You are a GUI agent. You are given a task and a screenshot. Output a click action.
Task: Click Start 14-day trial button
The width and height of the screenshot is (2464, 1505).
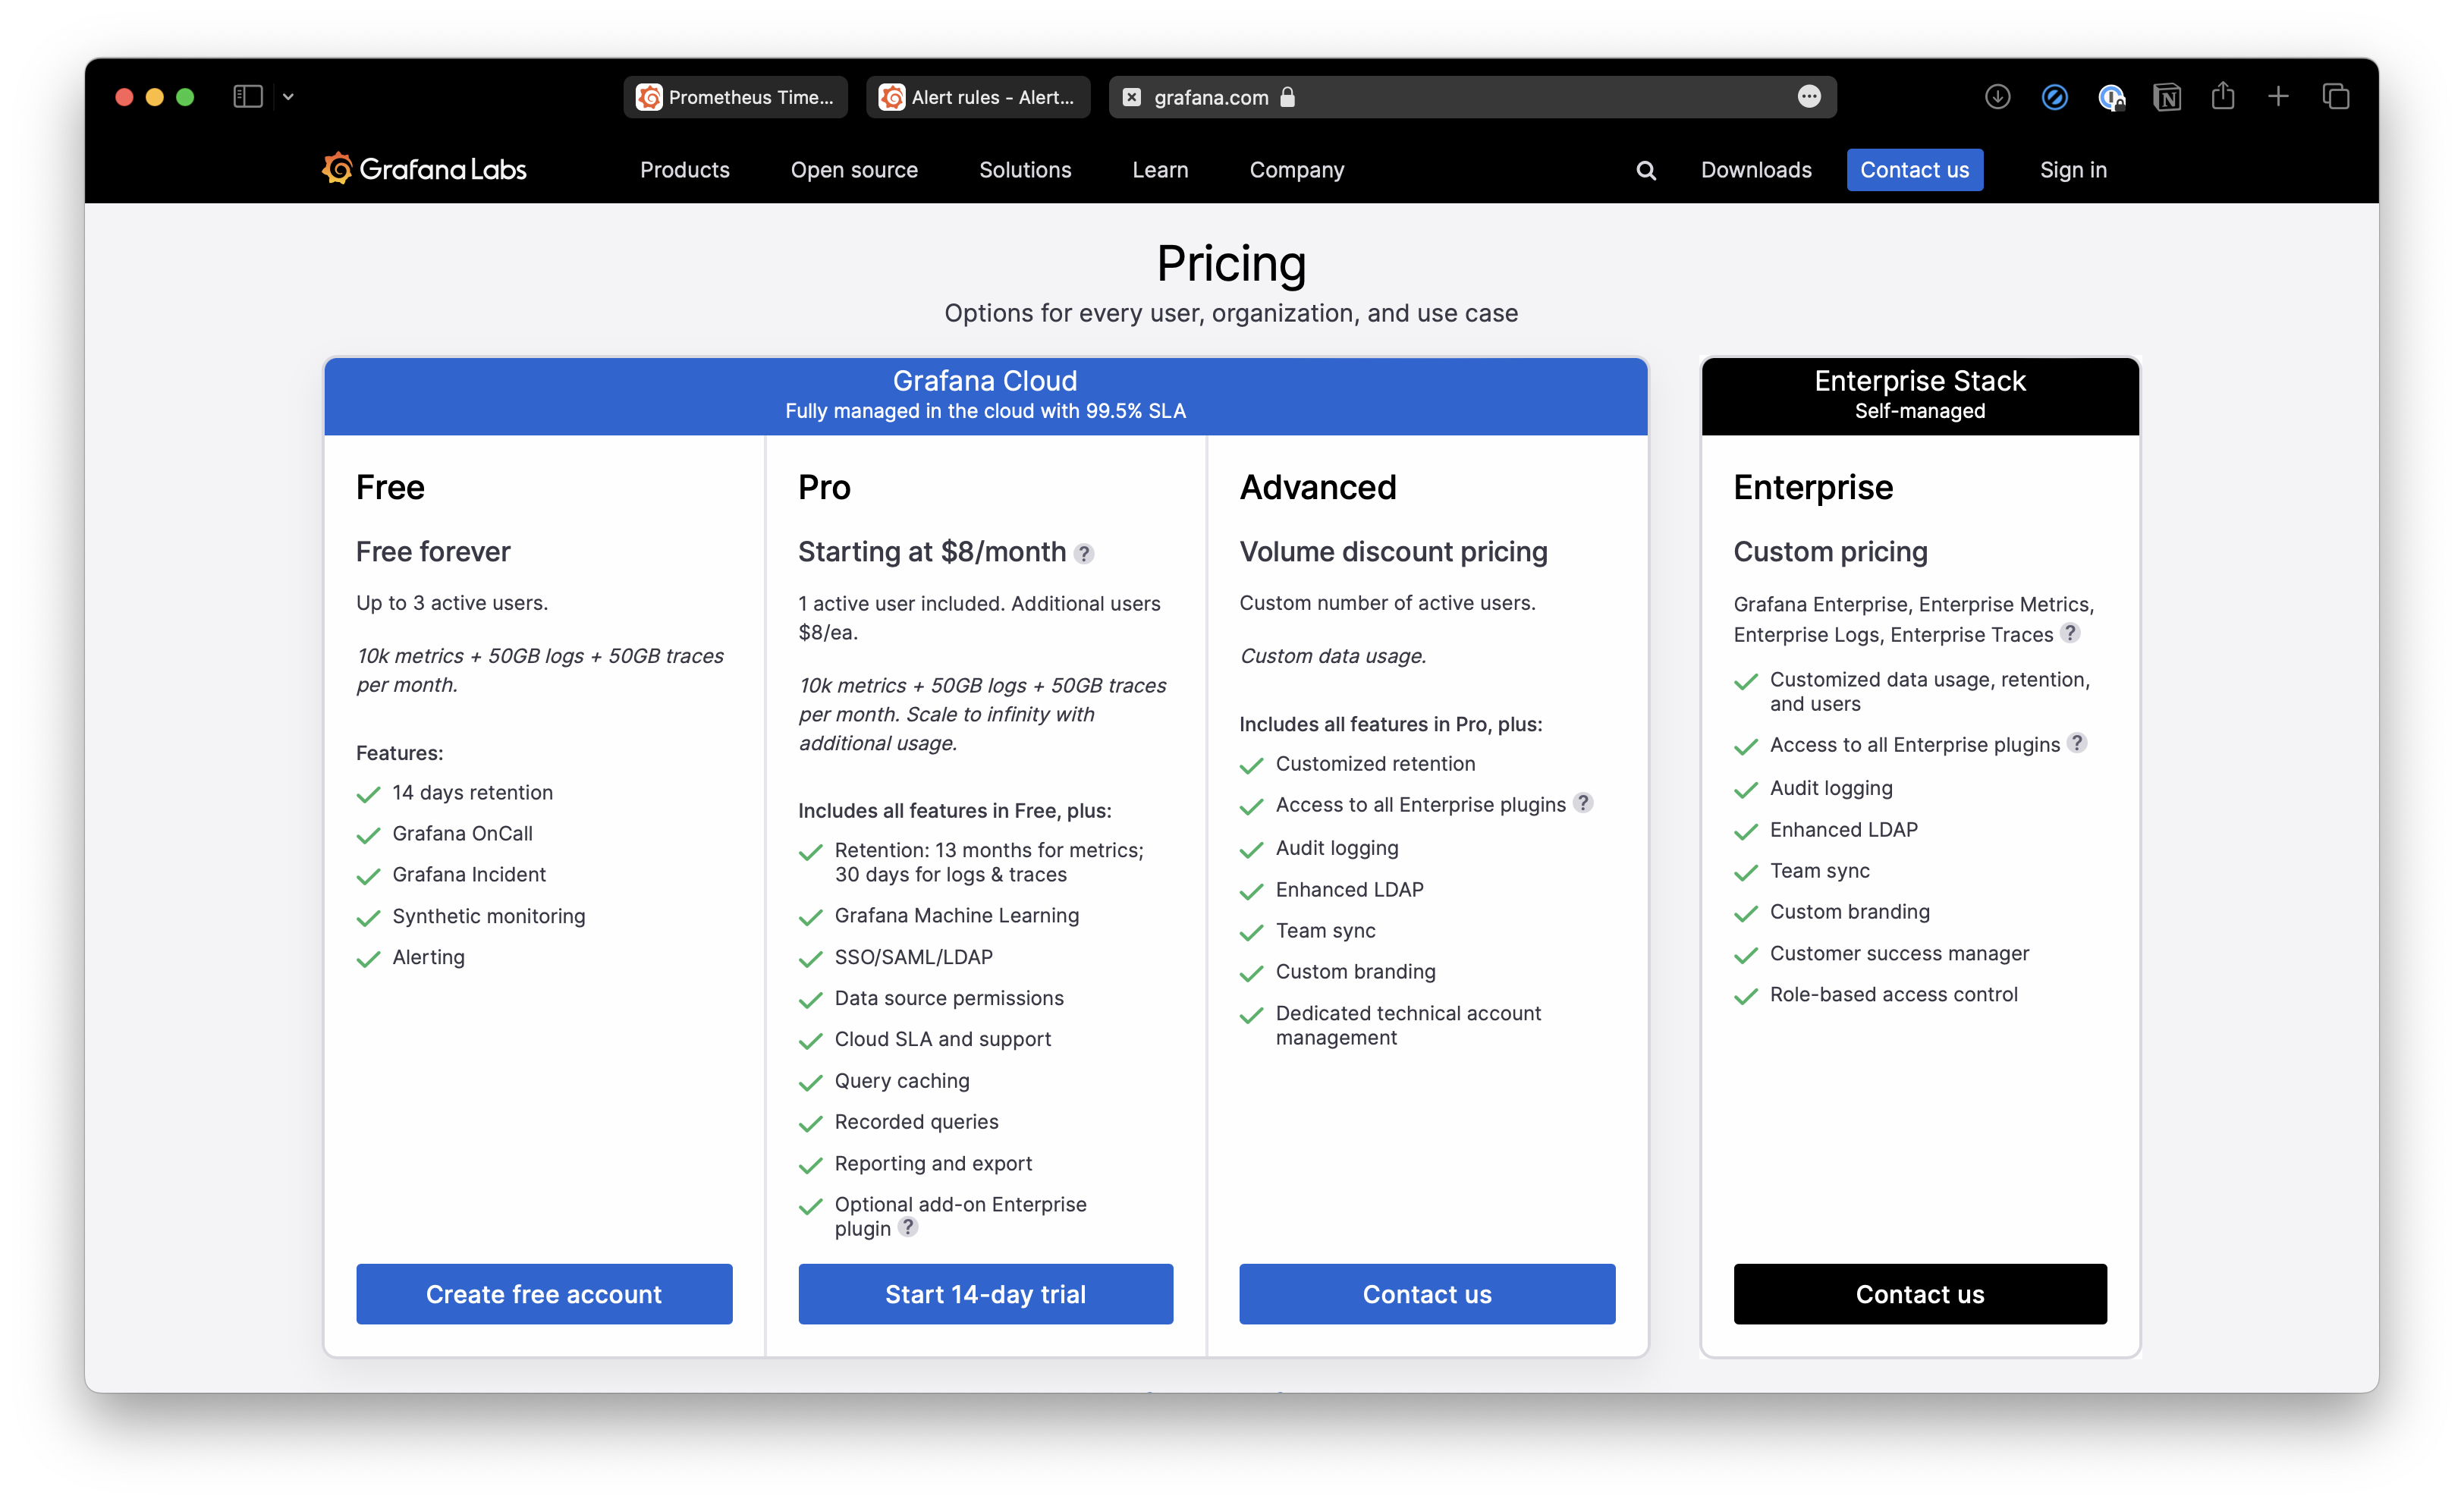[985, 1294]
